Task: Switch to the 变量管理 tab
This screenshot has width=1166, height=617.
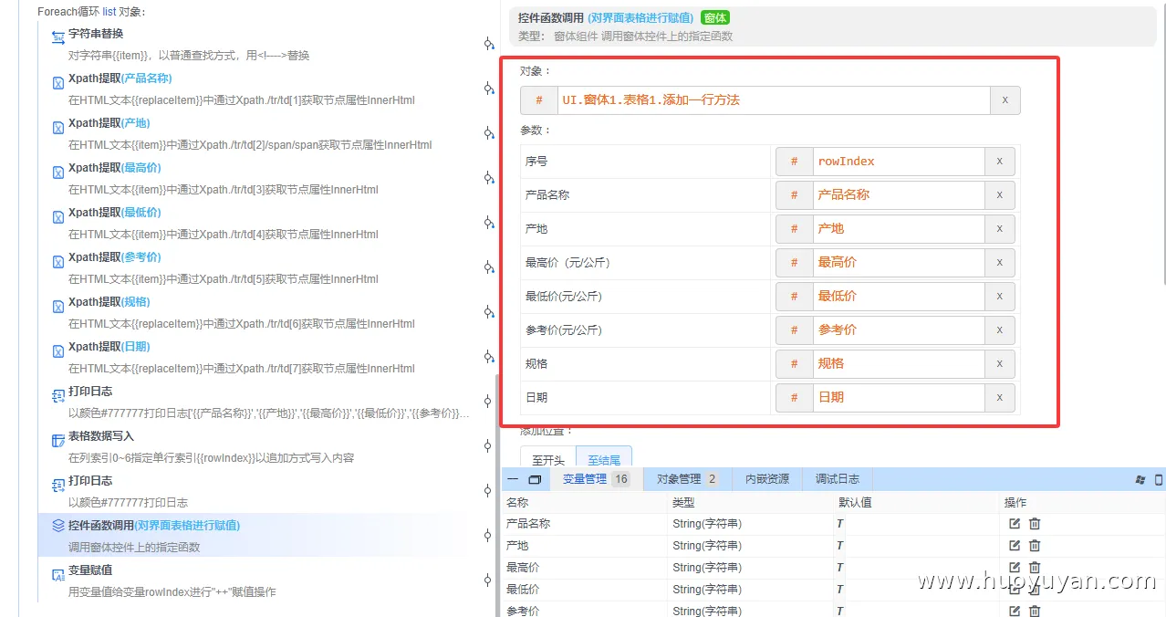Action: 595,479
